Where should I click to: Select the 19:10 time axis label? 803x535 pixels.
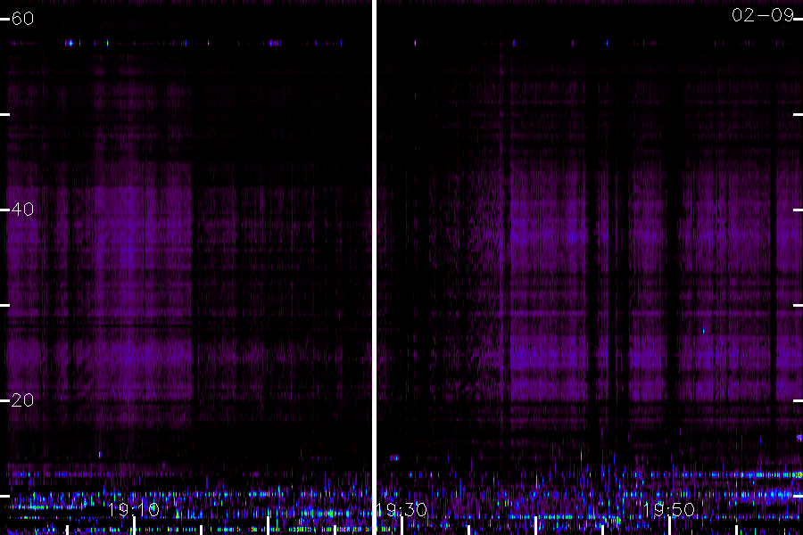[x=134, y=510]
